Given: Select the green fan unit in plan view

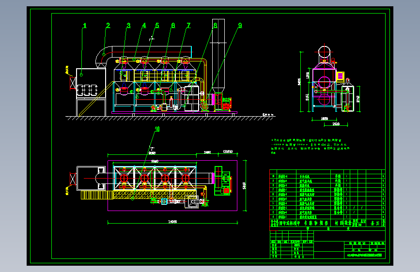Looking at the screenshot, I should click(222, 181).
